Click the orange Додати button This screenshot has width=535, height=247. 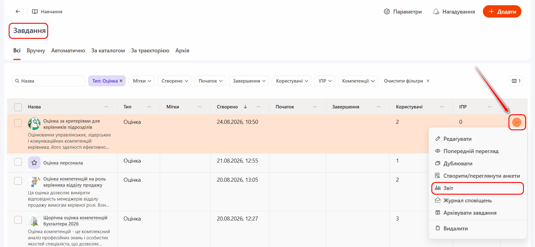(502, 12)
